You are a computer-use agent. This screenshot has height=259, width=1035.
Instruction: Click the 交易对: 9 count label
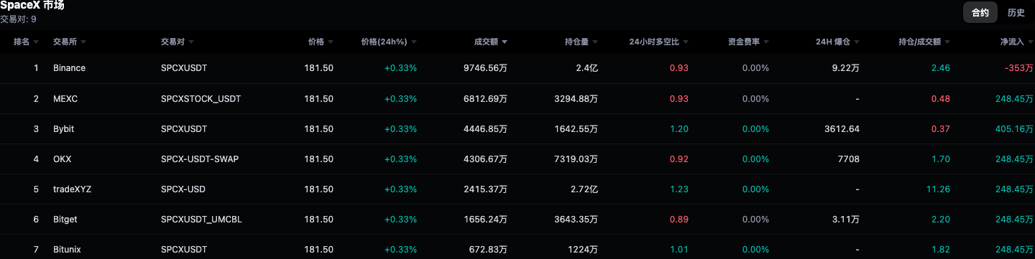[18, 19]
